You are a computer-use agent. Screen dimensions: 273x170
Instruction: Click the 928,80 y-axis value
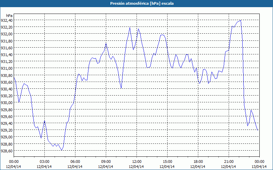[6, 144]
